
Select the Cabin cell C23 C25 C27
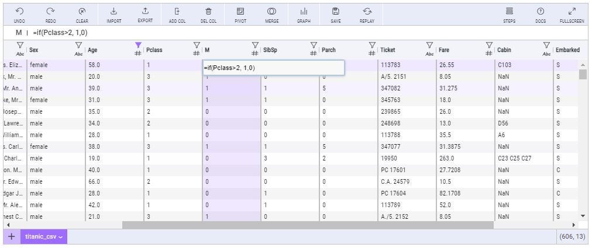[x=524, y=158]
